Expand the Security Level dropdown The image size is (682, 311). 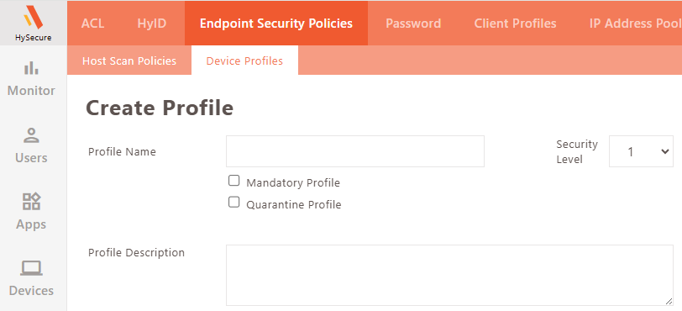641,151
